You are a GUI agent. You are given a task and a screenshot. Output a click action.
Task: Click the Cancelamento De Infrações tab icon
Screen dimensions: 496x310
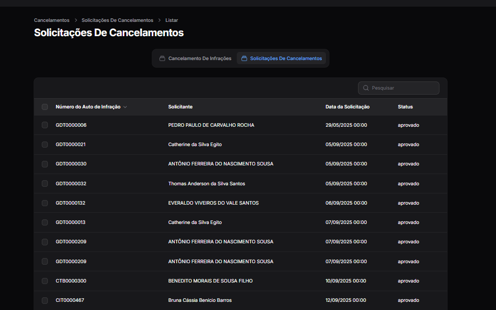click(162, 59)
